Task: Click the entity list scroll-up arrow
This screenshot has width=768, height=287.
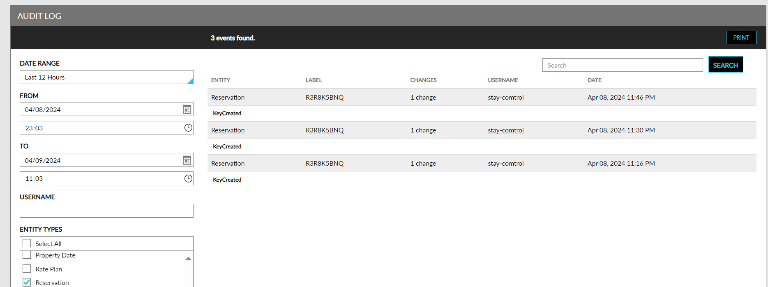Action: [188, 258]
